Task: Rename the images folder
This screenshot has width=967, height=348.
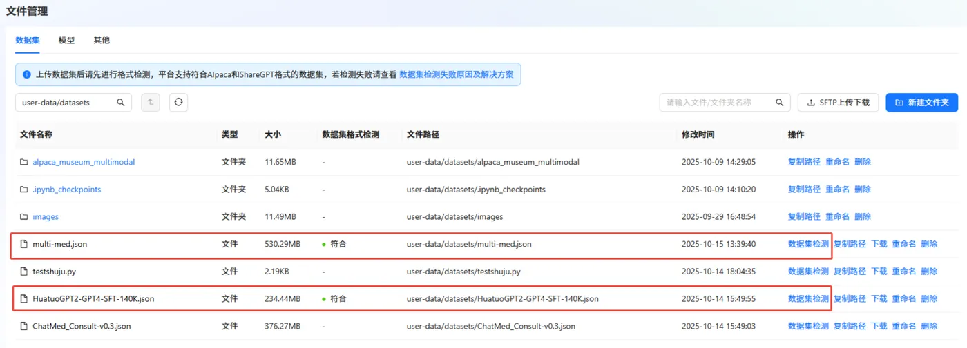Action: coord(837,217)
